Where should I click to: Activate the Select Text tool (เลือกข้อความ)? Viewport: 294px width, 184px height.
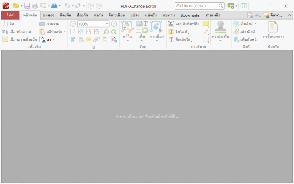pyautogui.click(x=16, y=32)
